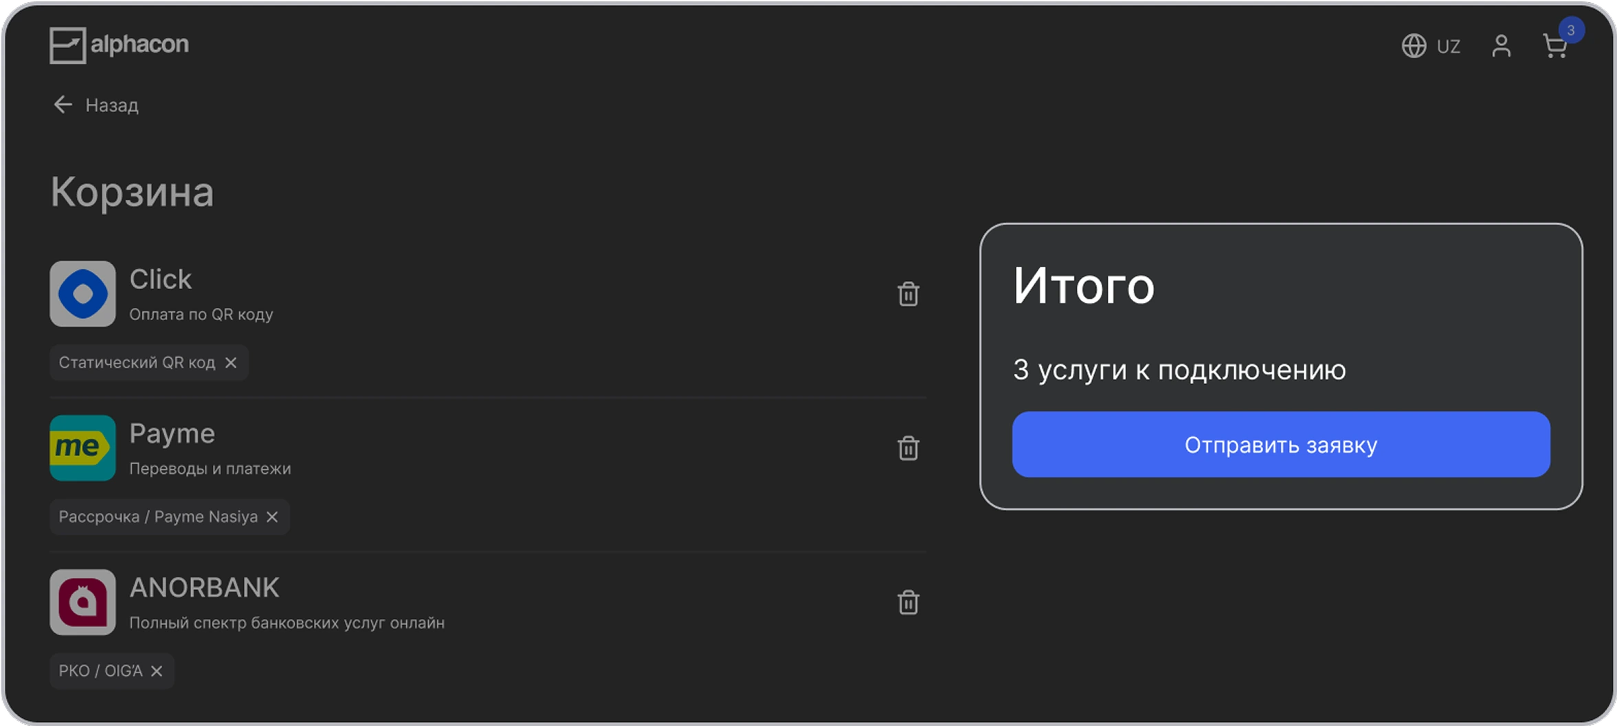Open the shopping cart icon
1617x726 pixels.
coord(1555,47)
